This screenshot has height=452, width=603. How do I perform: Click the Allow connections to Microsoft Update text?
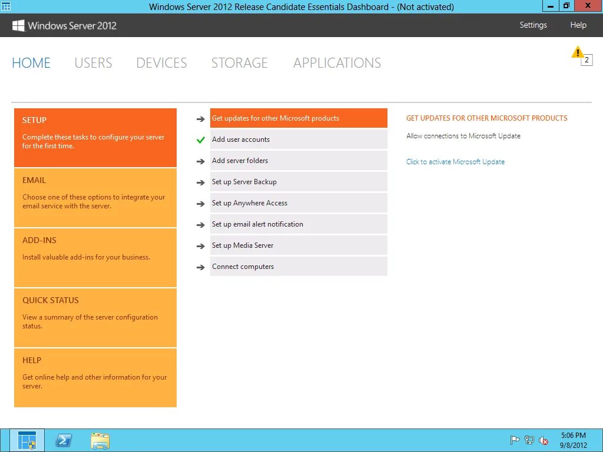click(463, 136)
